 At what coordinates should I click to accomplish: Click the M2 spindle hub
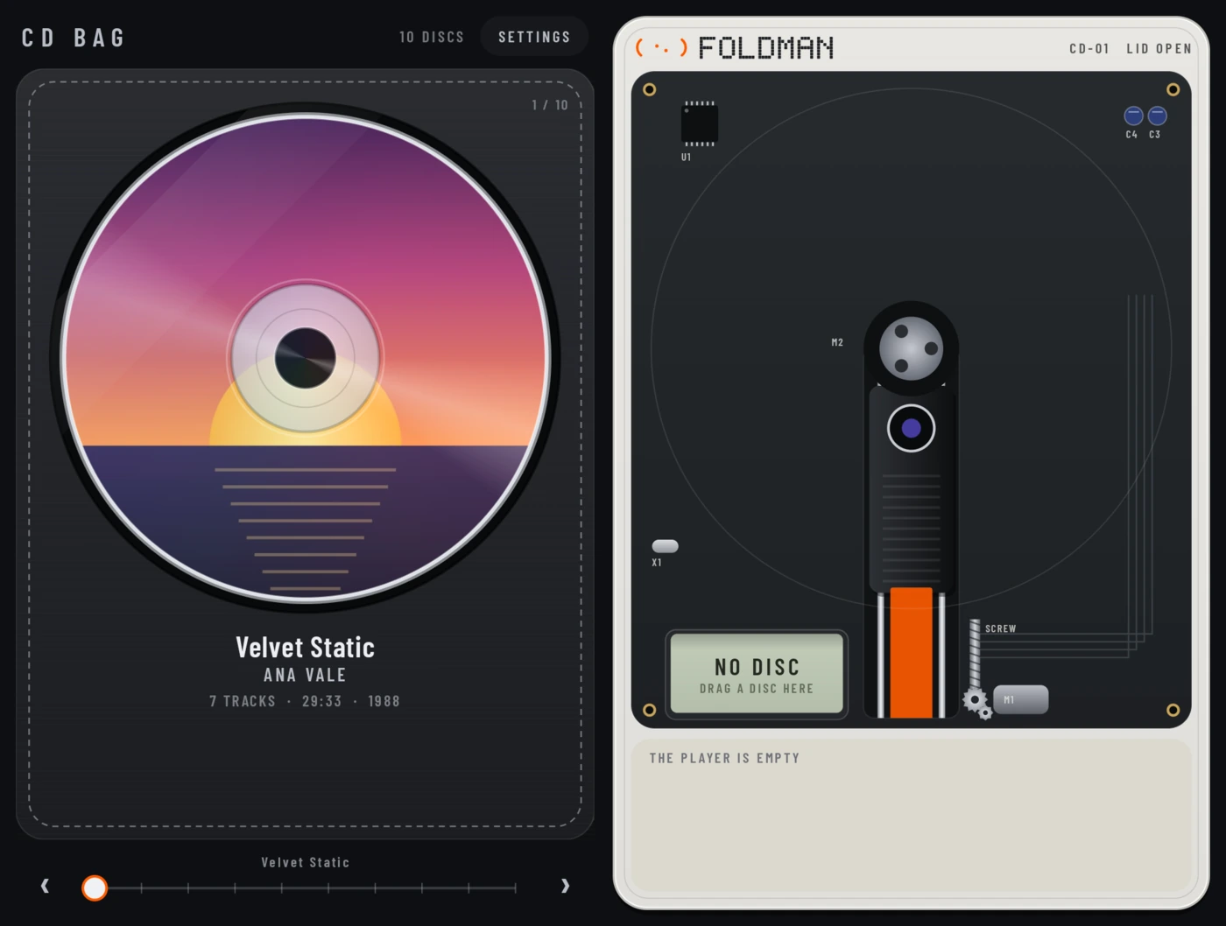911,348
